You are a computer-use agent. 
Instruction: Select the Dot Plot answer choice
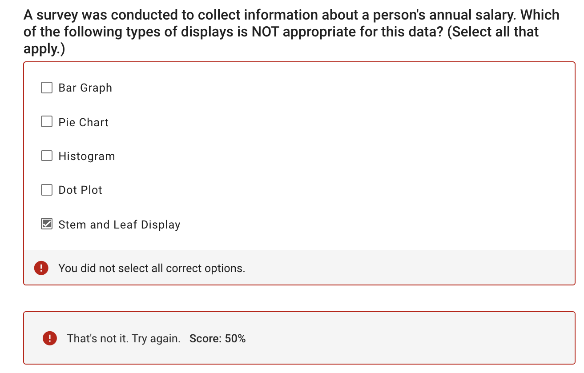pos(46,190)
